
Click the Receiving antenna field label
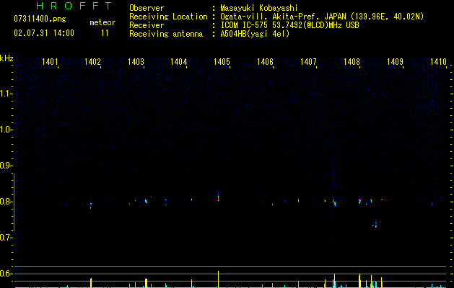click(166, 34)
